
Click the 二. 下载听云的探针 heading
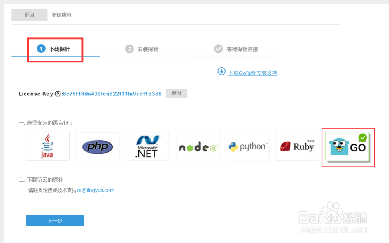41,180
